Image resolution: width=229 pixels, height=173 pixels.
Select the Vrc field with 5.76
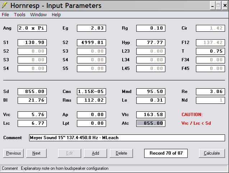(x=32, y=115)
